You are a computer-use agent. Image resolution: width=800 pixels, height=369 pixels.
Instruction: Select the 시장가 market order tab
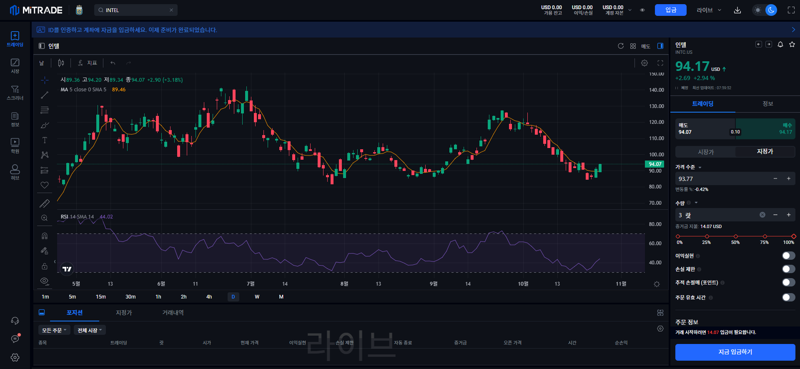pyautogui.click(x=706, y=152)
